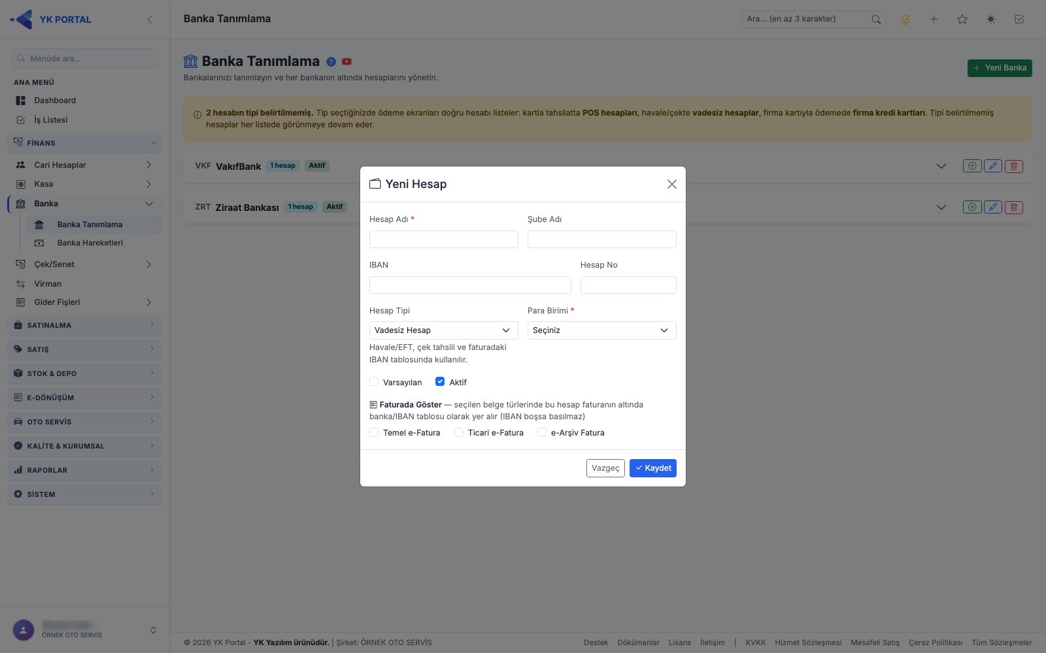Open the Hesap Tipi dropdown
This screenshot has width=1046, height=653.
point(444,330)
